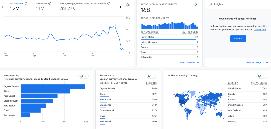Click the lowest marked point on line chart
This screenshot has width=271, height=129.
[x=121, y=49]
